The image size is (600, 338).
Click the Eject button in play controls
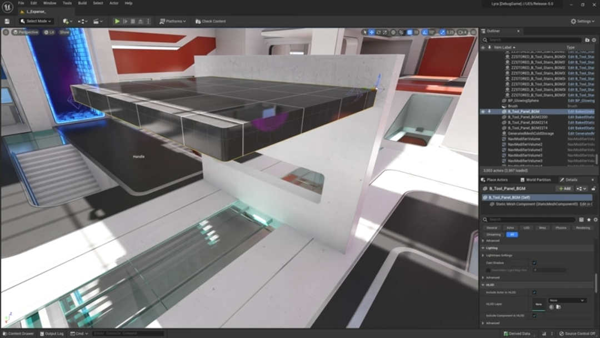point(141,21)
